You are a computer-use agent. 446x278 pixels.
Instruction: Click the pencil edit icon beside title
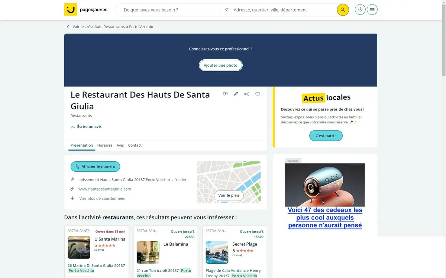click(236, 94)
